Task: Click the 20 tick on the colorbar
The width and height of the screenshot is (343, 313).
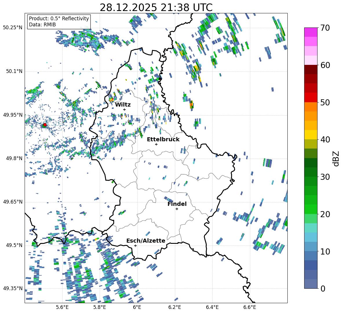Action: tap(325, 214)
